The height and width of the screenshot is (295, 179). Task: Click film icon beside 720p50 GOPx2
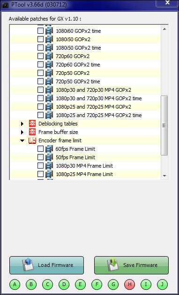49,73
